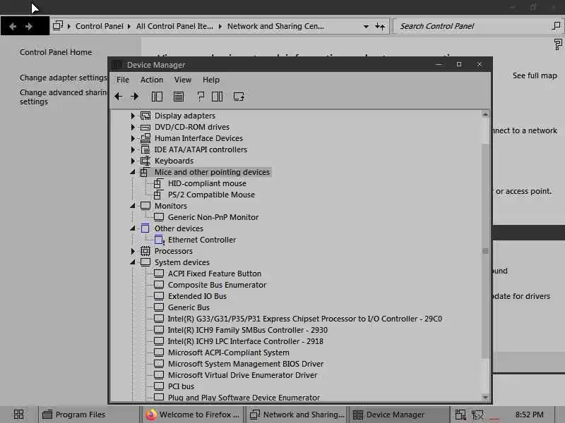565x423 pixels.
Task: Collapse the System devices node
Action: coord(133,262)
